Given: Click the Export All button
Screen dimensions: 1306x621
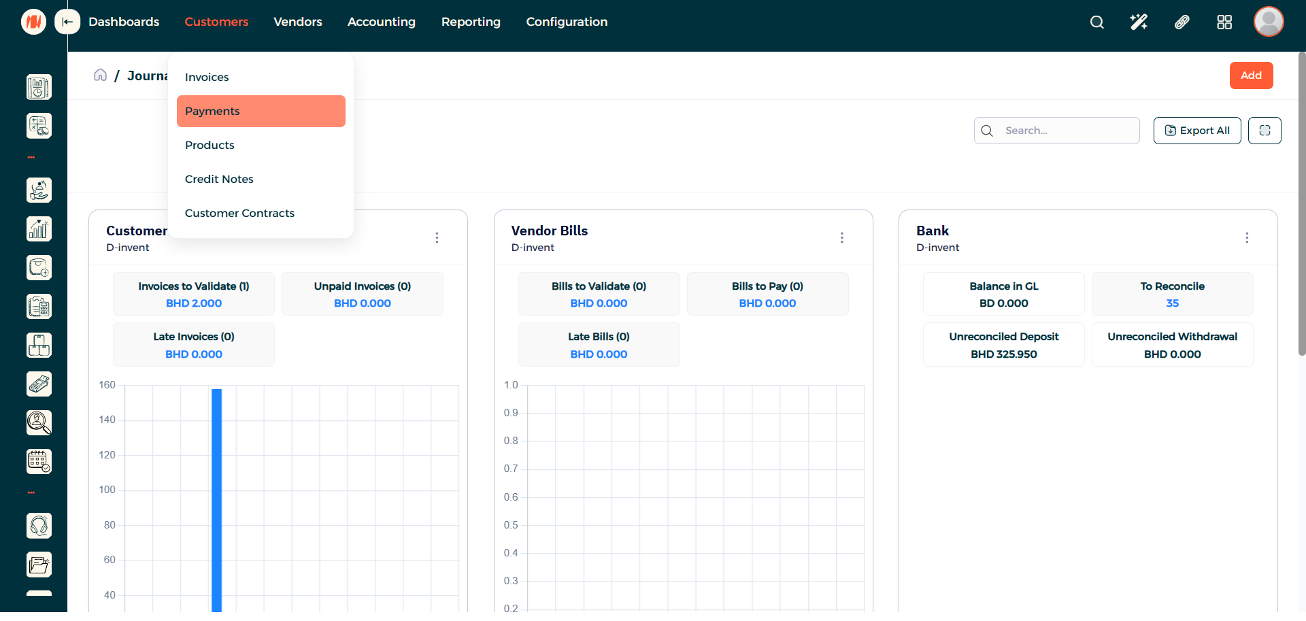Looking at the screenshot, I should pos(1196,131).
